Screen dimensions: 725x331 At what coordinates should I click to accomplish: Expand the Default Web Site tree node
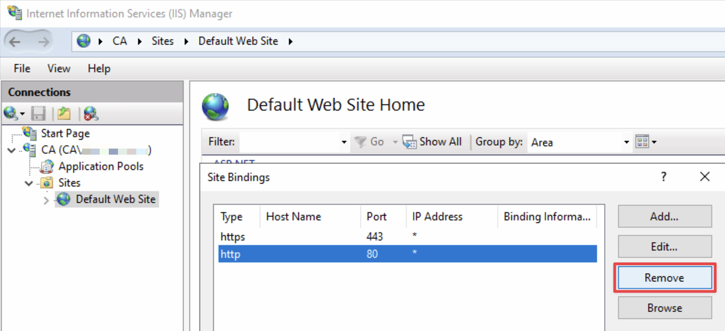coord(46,200)
